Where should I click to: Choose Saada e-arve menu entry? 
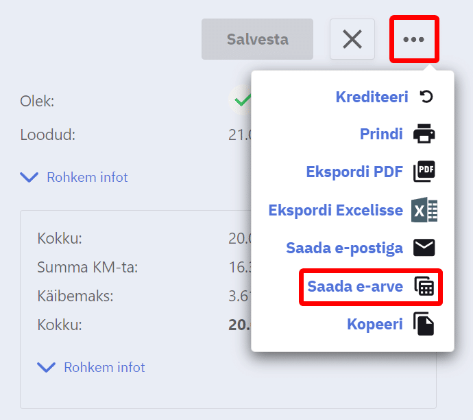(x=354, y=286)
